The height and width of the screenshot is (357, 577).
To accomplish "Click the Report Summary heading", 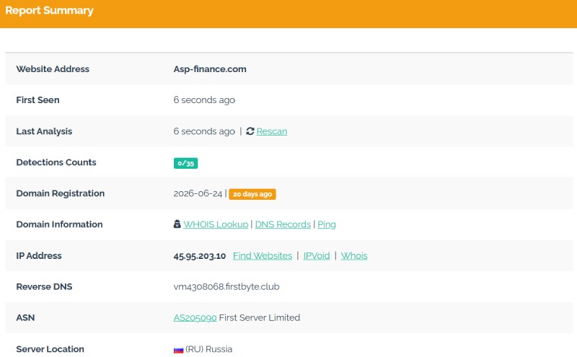I will pyautogui.click(x=49, y=10).
